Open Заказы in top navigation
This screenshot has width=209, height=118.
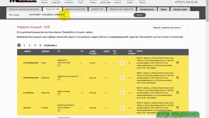point(130,2)
